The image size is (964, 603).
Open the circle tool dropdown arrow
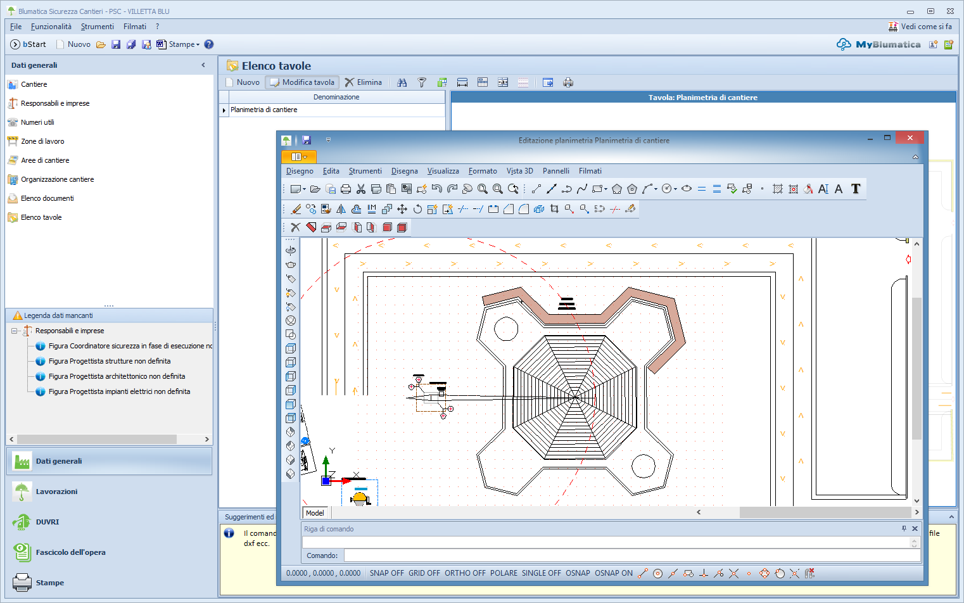675,189
